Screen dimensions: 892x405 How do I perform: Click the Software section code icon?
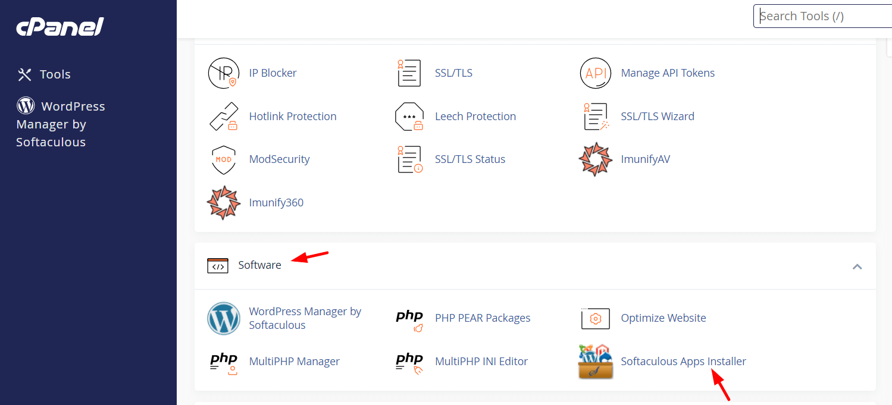[x=218, y=266]
